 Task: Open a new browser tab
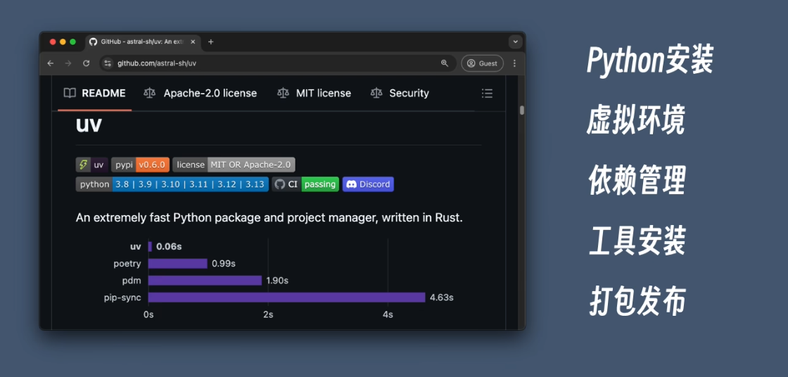point(210,42)
